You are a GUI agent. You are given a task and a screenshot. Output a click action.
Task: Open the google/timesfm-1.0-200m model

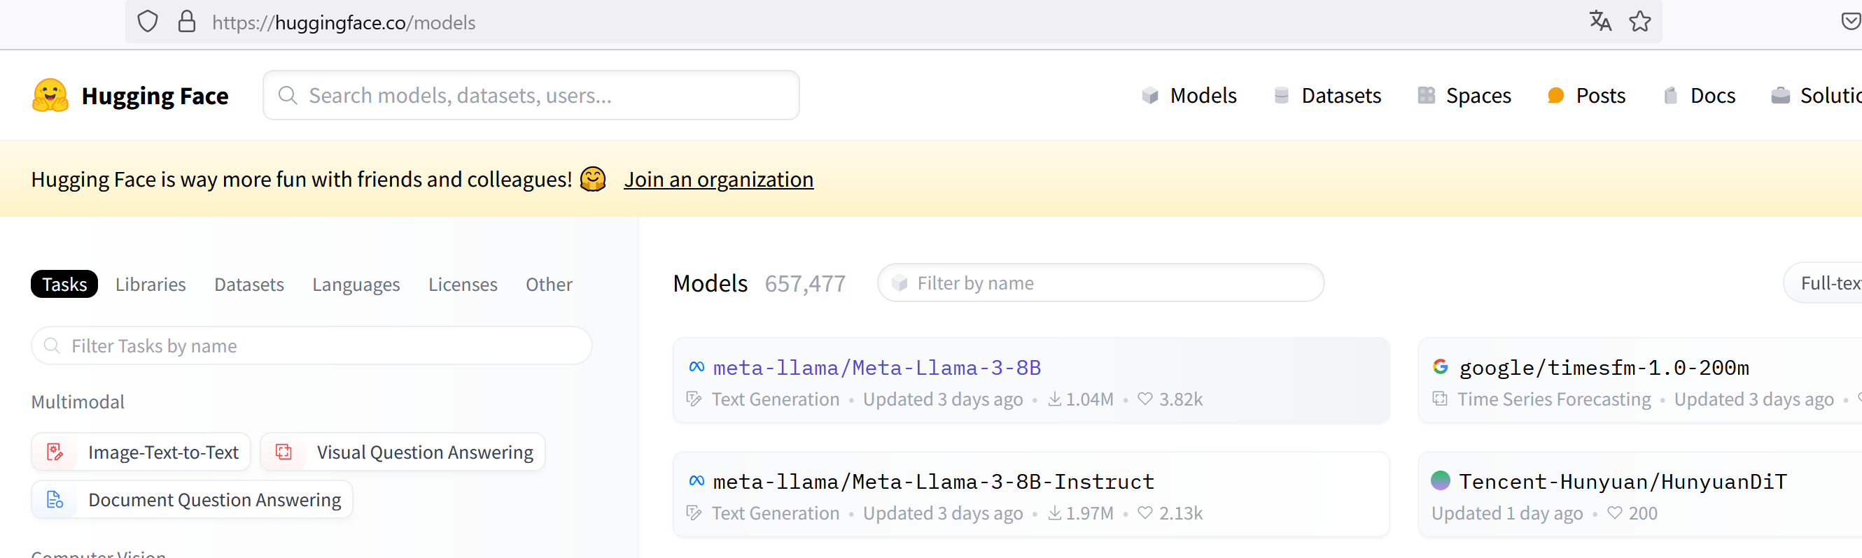pos(1604,367)
